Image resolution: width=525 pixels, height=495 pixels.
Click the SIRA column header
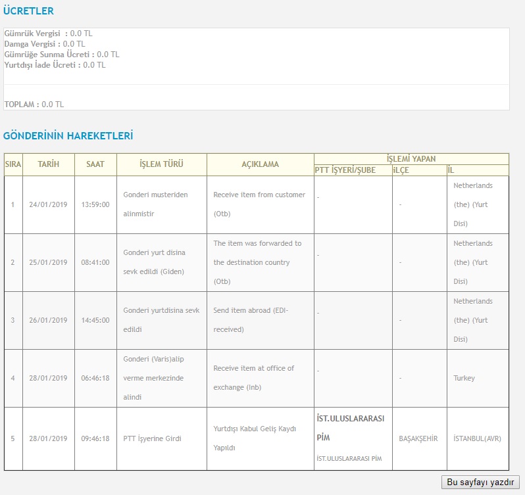pyautogui.click(x=13, y=164)
